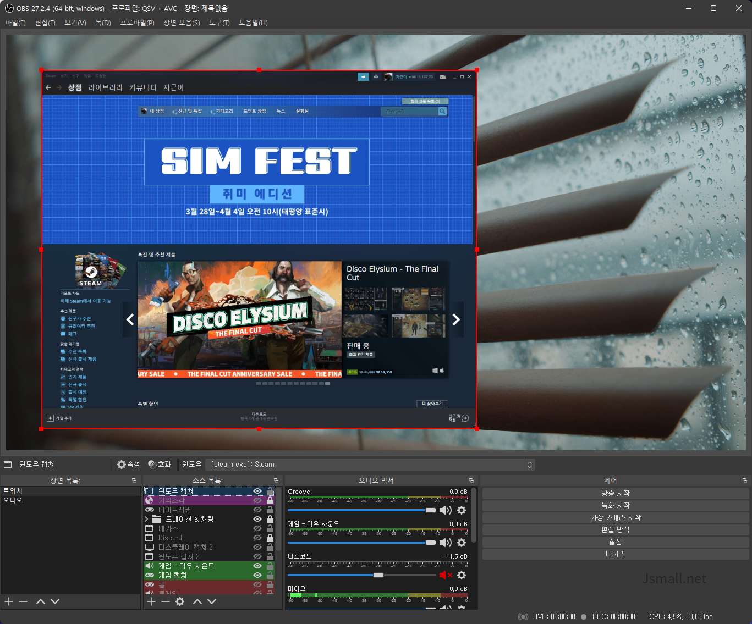Adjust the 디스코드 volume slider
The width and height of the screenshot is (752, 624).
362,575
